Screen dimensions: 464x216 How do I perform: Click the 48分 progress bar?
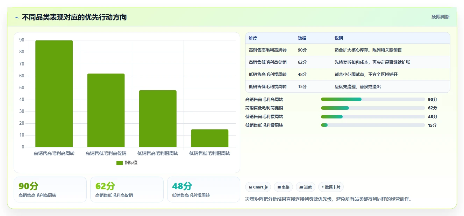(373, 117)
